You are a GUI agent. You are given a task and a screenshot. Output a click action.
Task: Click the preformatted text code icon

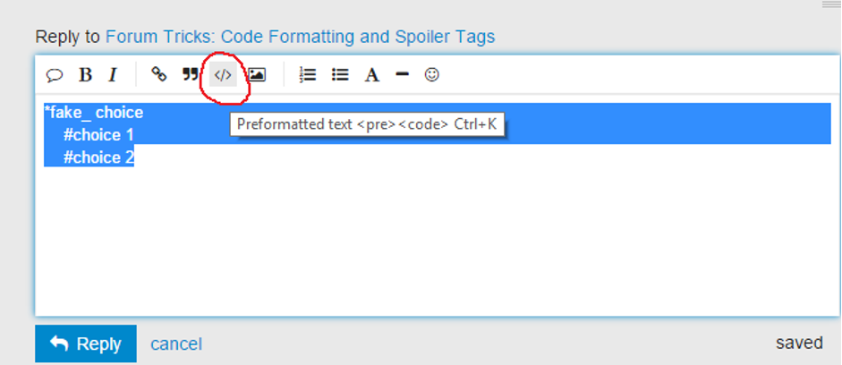pos(223,75)
